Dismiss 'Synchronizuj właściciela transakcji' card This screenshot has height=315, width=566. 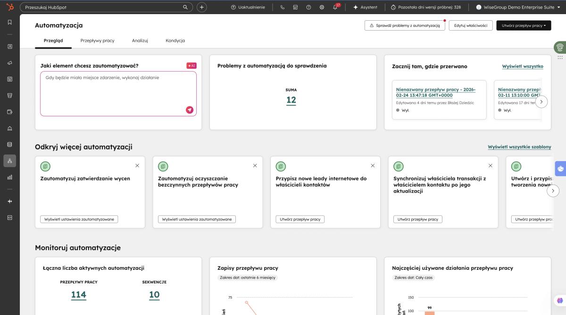[x=491, y=166]
